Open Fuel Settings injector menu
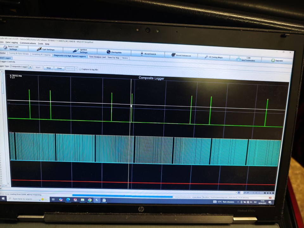This screenshot has width=304, height=228. 46,49
